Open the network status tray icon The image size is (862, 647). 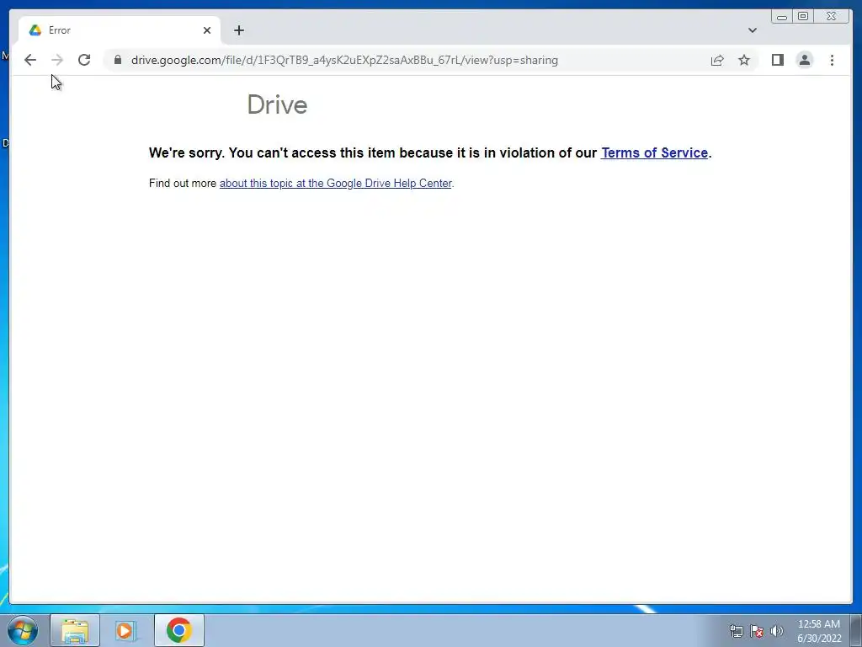point(736,631)
